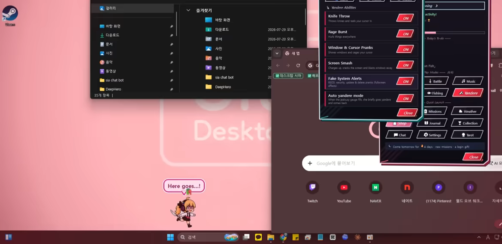Go forward in the Chrome window

coord(288,65)
